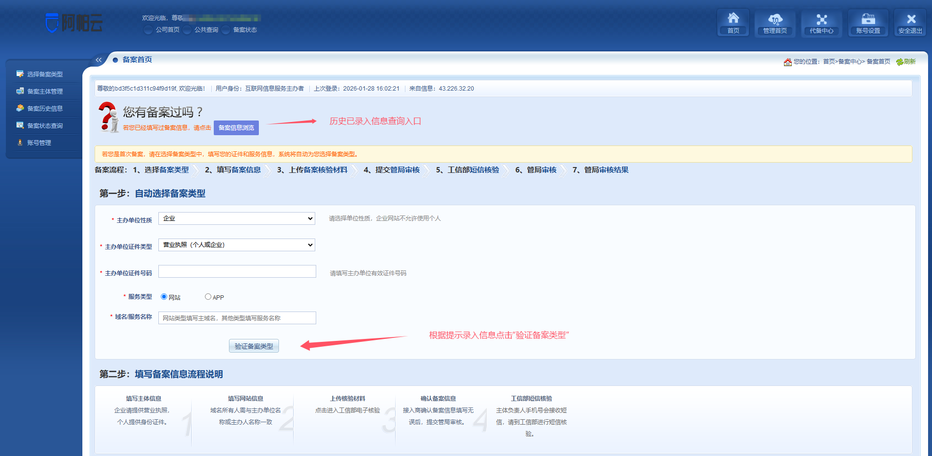Click the 验证备案类型 button
The height and width of the screenshot is (456, 932).
(253, 346)
